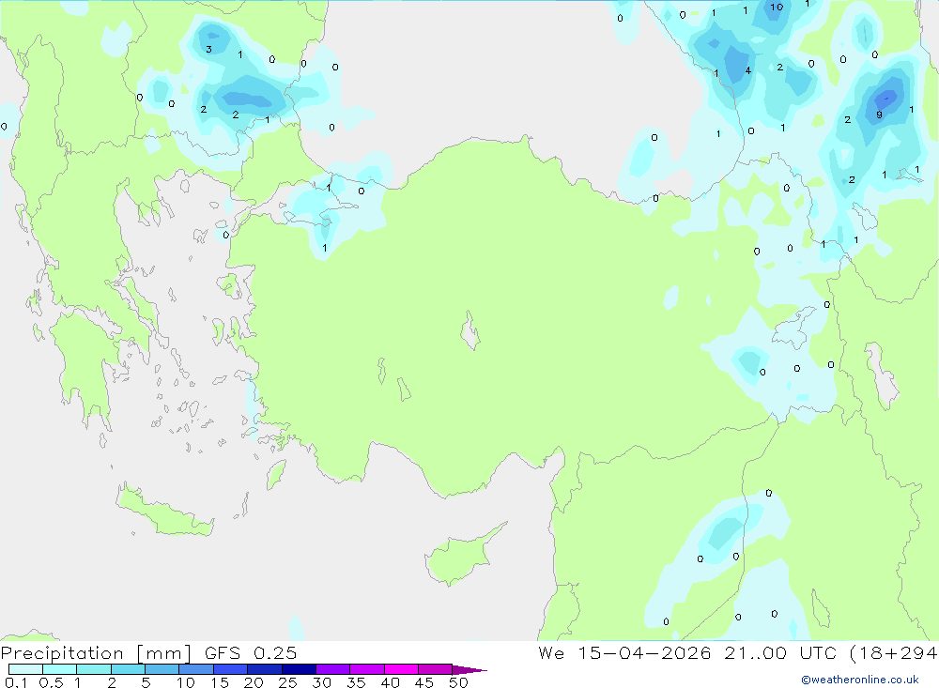Click the '3' precipitation value over the Balkans

pyautogui.click(x=208, y=49)
